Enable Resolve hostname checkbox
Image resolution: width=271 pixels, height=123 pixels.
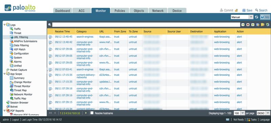click(92, 113)
